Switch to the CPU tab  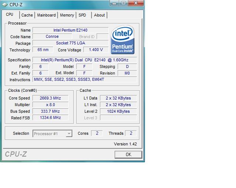pyautogui.click(x=10, y=15)
